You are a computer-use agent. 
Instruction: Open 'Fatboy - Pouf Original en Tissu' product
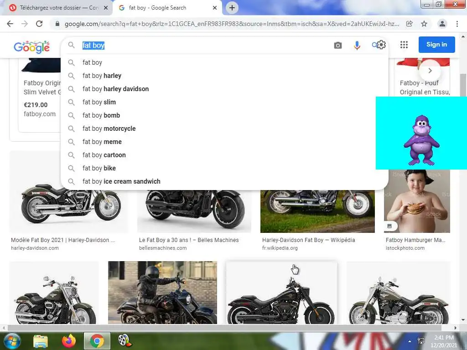pos(425,87)
